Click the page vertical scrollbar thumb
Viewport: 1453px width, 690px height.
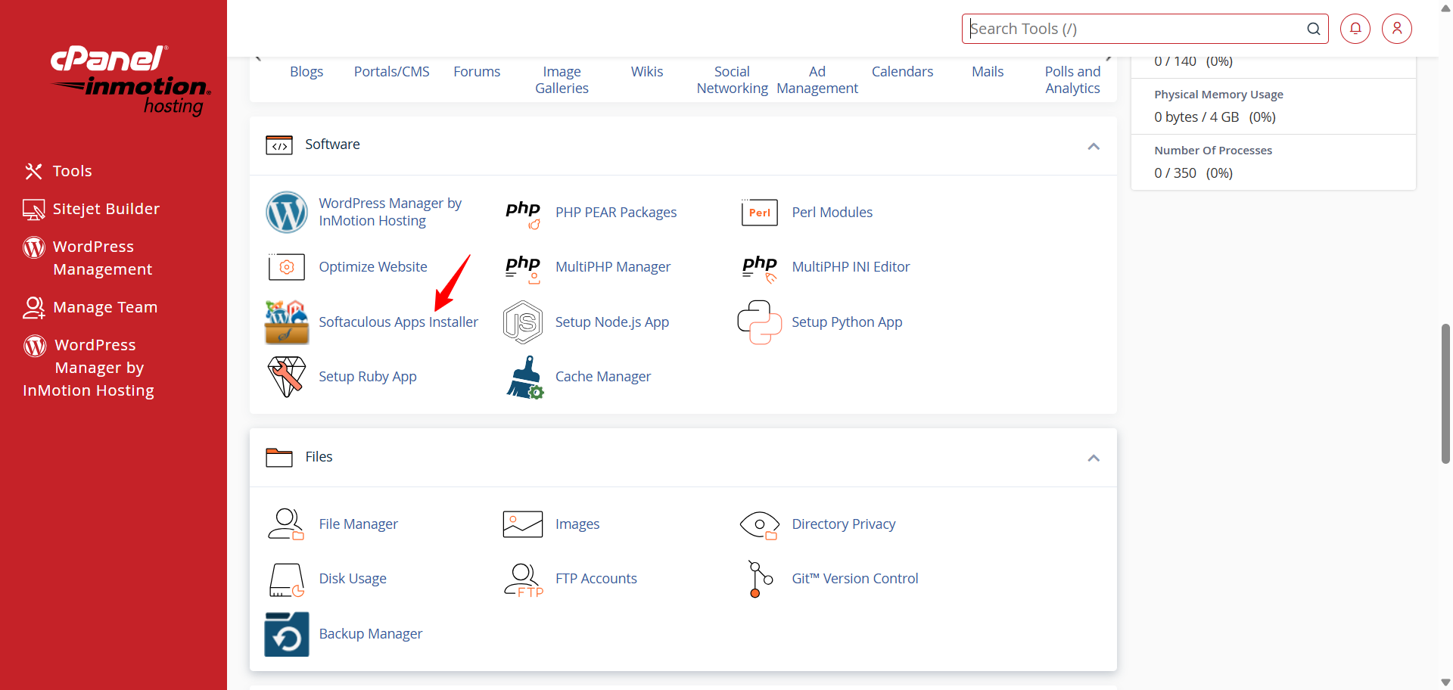pyautogui.click(x=1445, y=393)
